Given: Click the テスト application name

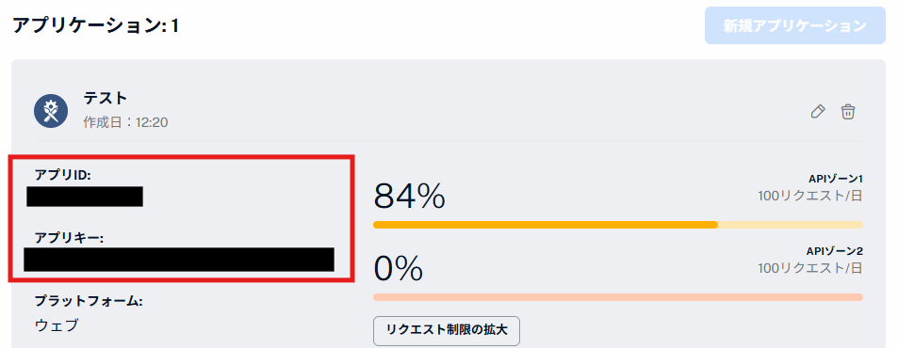Looking at the screenshot, I should click(x=105, y=98).
